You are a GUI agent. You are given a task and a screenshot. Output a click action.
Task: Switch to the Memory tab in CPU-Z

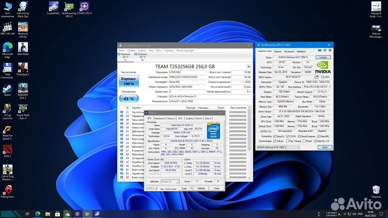click(x=171, y=118)
